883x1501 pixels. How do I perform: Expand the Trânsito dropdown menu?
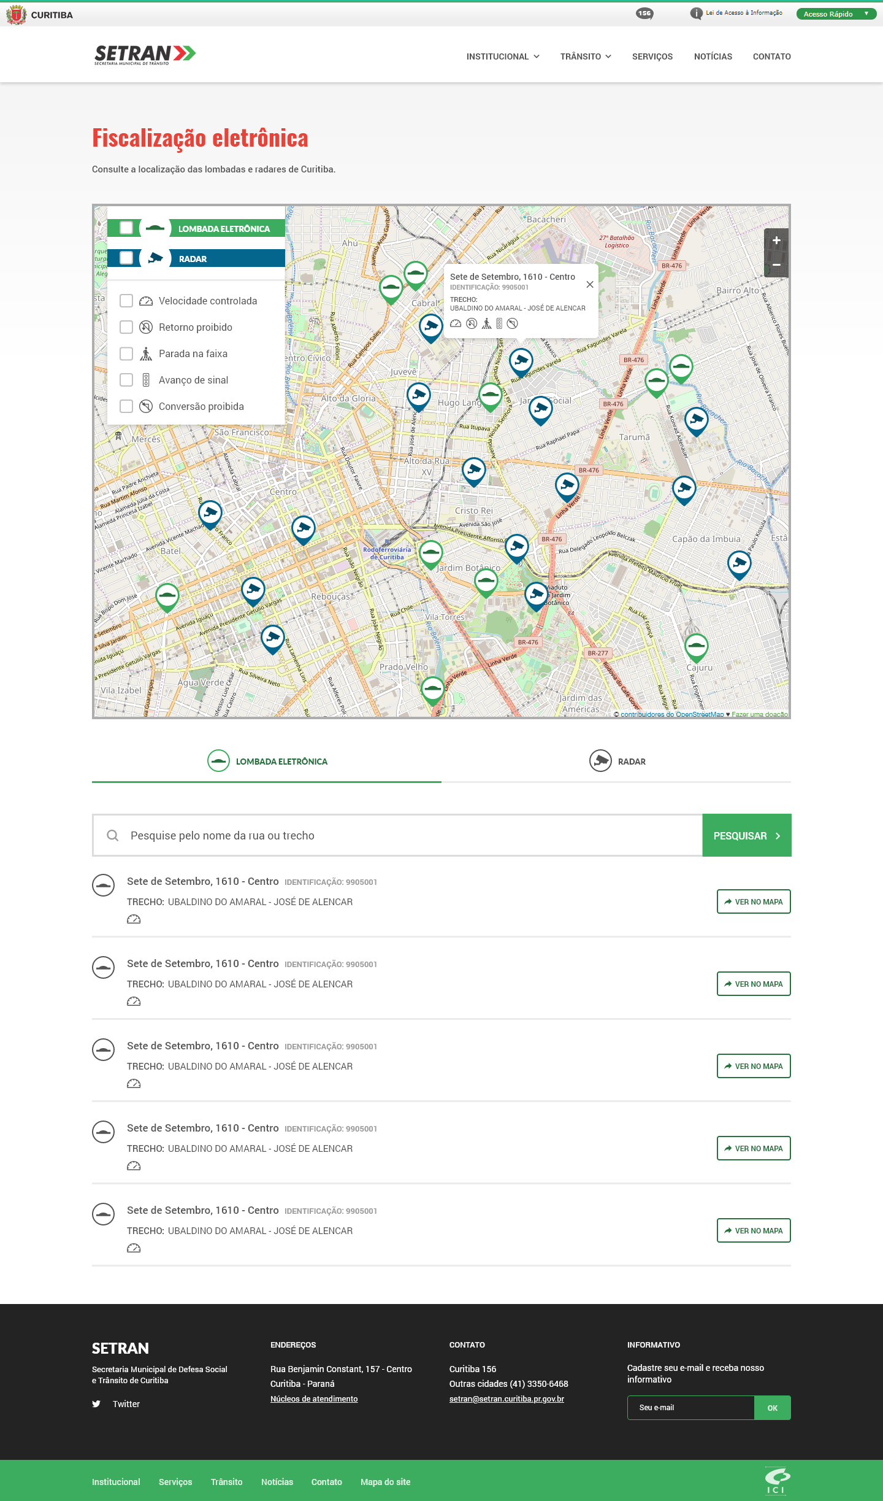(x=585, y=56)
